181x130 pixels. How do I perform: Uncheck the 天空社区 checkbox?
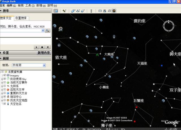pyautogui.click(x=5, y=104)
